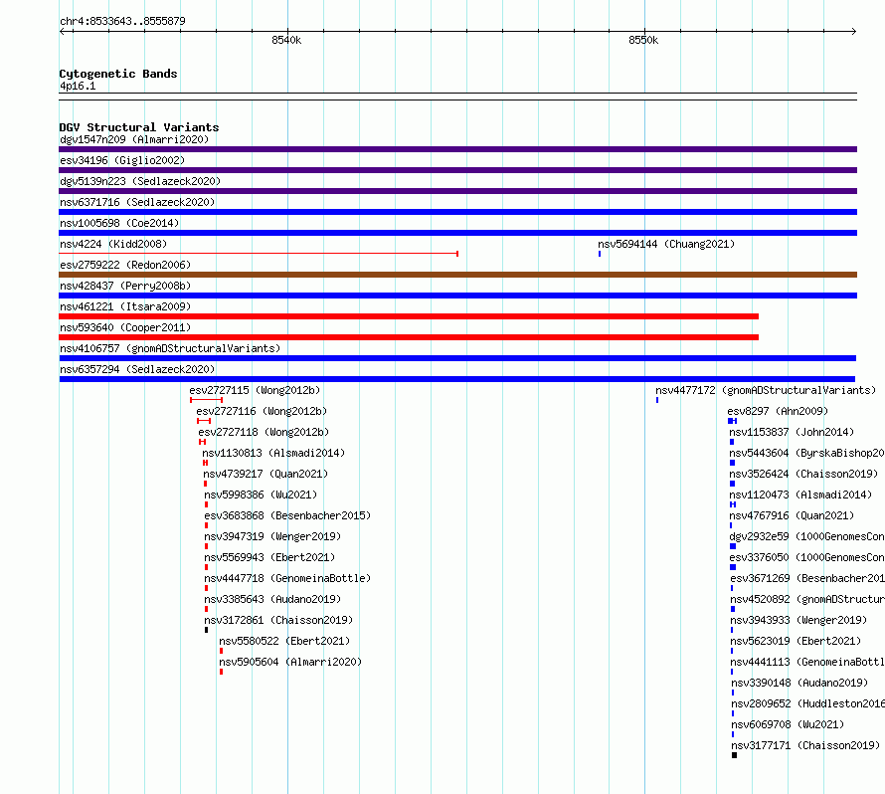This screenshot has height=794, width=885.
Task: Open esv2727115 (Wong2012b) variant
Action: point(255,390)
